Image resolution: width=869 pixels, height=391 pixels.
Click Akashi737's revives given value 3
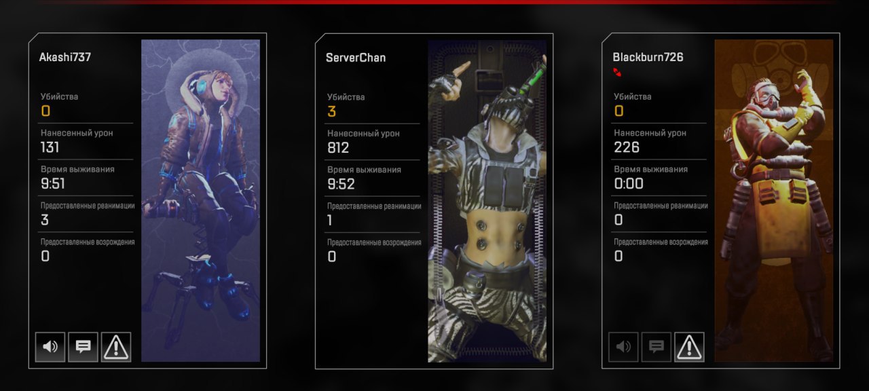click(x=45, y=220)
